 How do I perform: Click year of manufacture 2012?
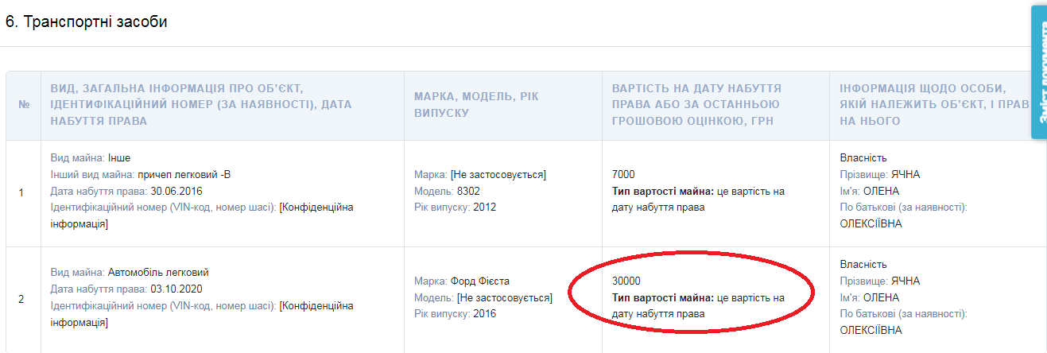click(x=483, y=208)
